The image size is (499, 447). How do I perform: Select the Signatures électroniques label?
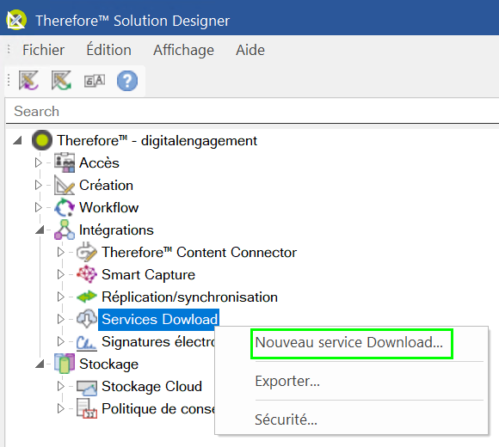(x=158, y=342)
